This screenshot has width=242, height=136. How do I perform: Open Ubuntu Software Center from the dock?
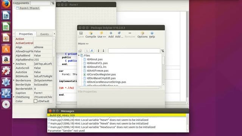point(6,49)
